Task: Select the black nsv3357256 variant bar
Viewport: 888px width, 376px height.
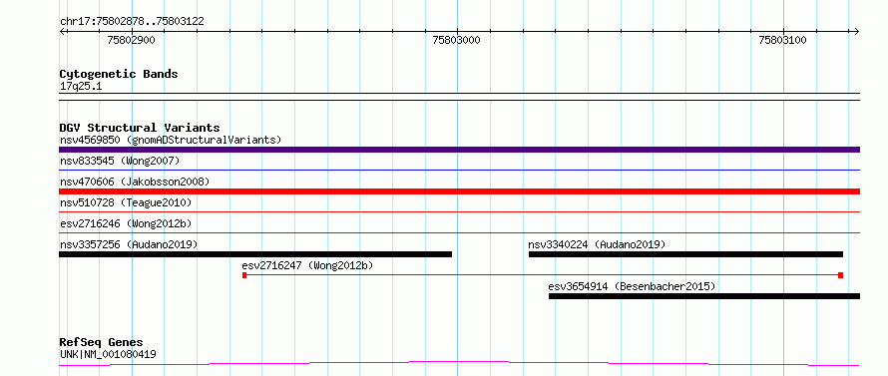Action: pyautogui.click(x=255, y=254)
